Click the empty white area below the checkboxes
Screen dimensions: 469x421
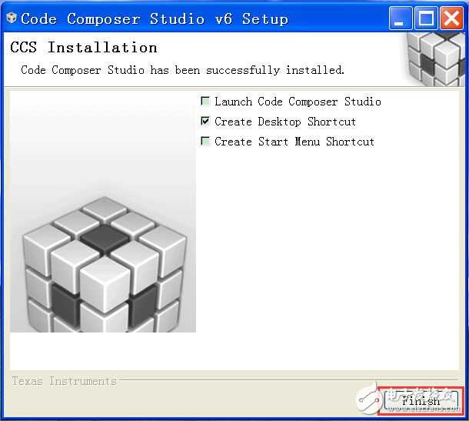pos(328,258)
